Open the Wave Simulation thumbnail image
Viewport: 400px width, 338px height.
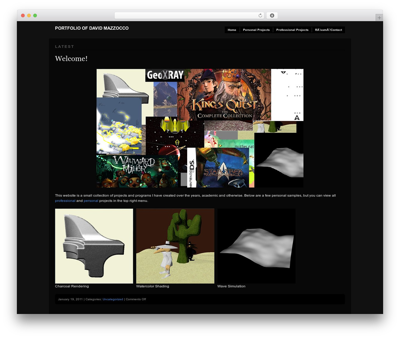click(257, 246)
